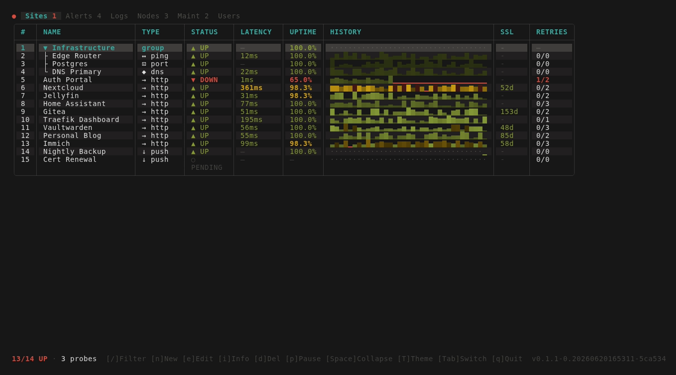Open the Maint tab

(193, 16)
